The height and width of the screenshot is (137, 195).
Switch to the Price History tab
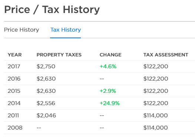22,30
